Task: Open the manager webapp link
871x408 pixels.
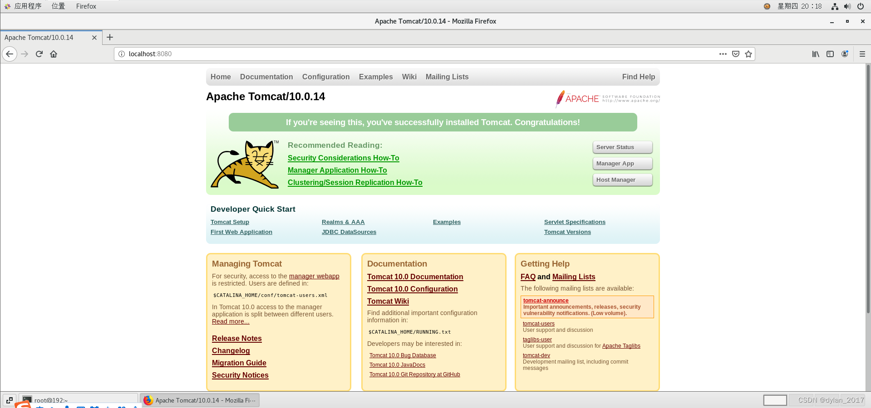Action: (x=314, y=276)
